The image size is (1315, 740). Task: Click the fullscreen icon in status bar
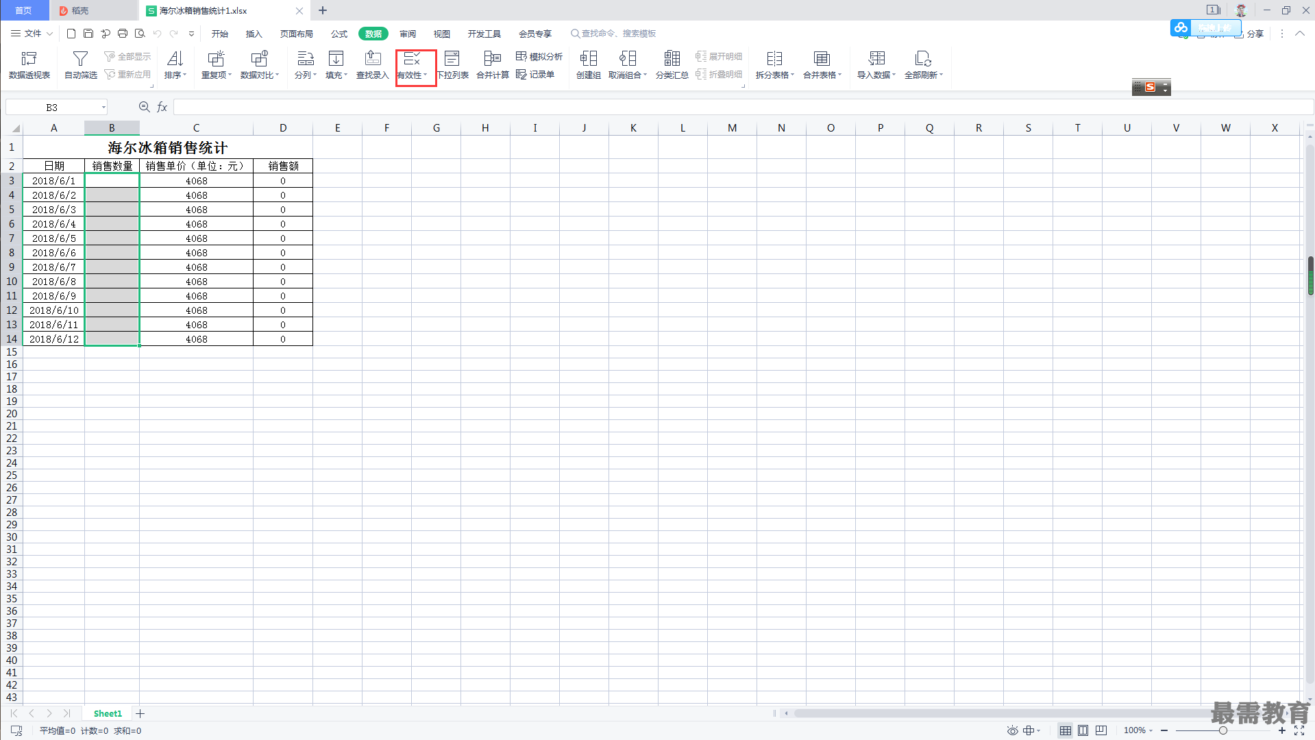pyautogui.click(x=1299, y=730)
